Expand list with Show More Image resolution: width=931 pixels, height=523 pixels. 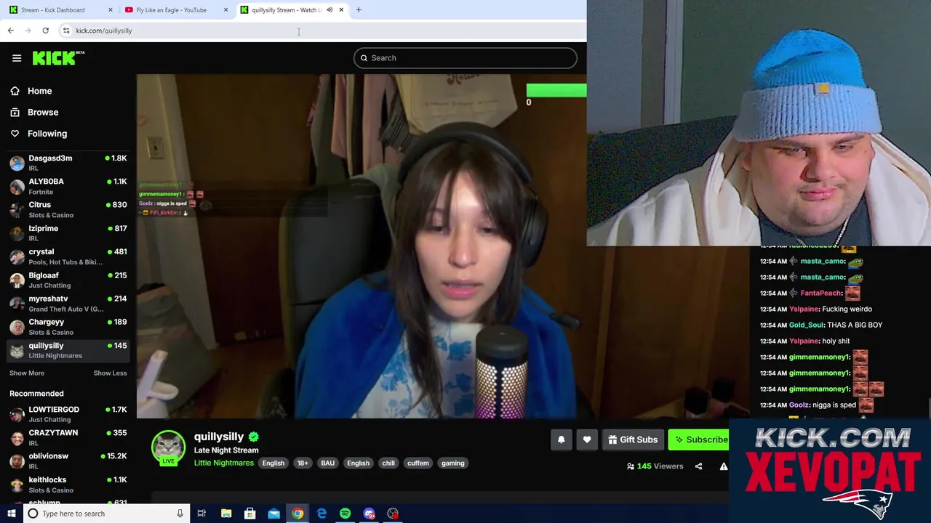tap(27, 373)
